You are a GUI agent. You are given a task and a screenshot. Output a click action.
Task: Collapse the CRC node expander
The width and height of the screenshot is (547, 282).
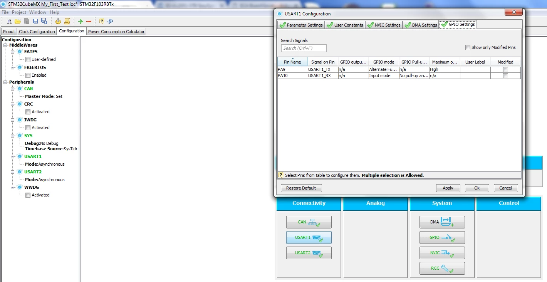pyautogui.click(x=13, y=104)
